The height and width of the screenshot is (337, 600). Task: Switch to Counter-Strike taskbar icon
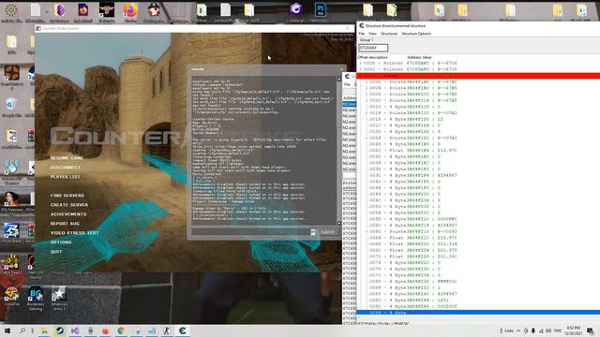(x=167, y=330)
